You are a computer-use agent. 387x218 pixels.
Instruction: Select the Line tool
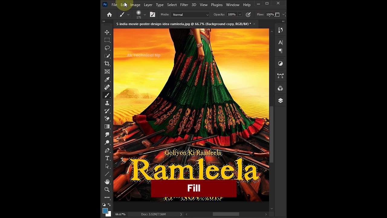coord(107,174)
